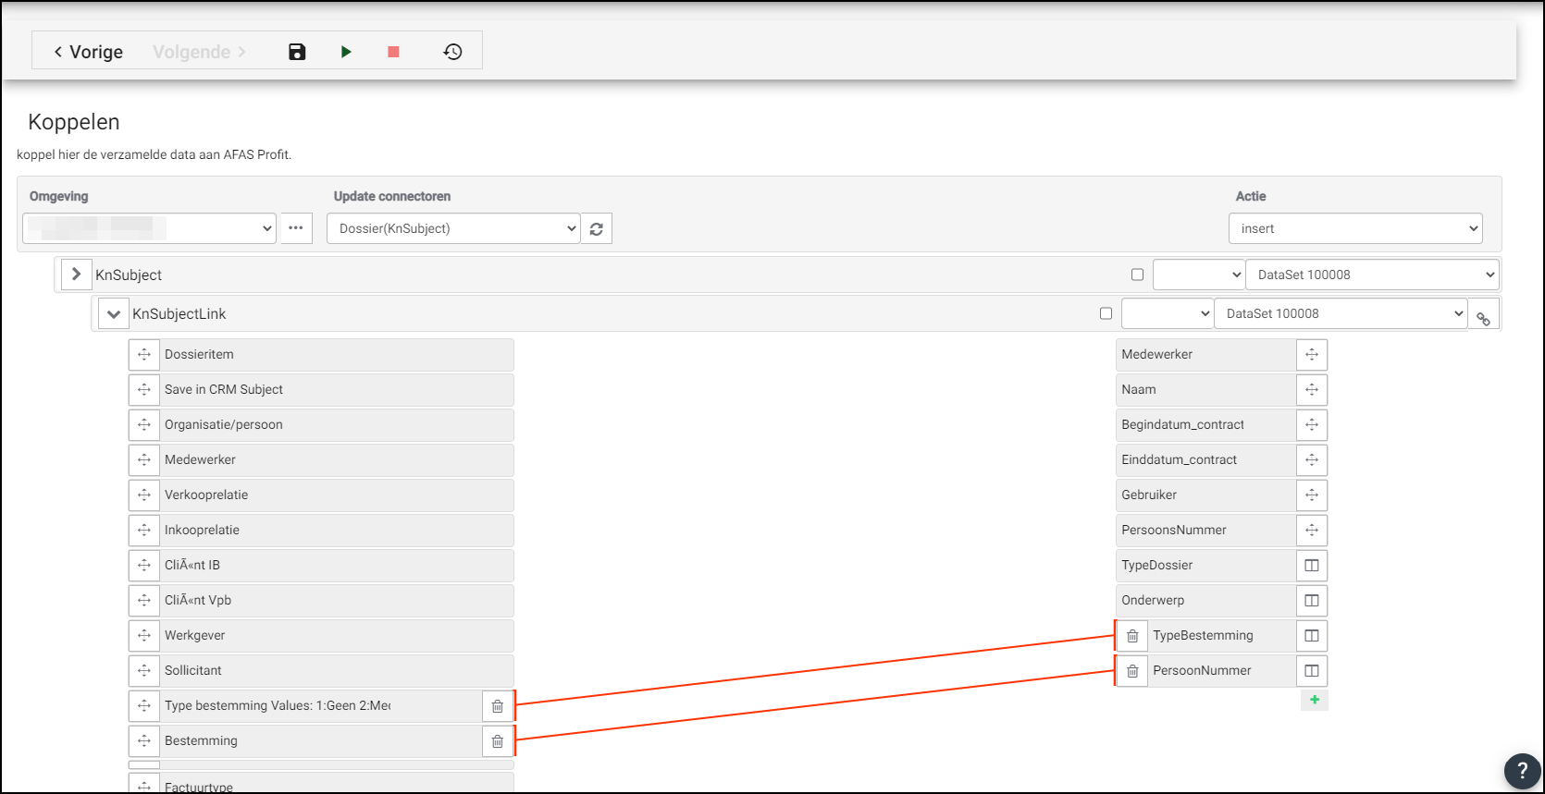Screen dimensions: 1545x794
Task: Go back with the Vorige button
Action: tap(88, 52)
